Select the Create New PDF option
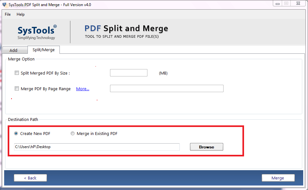The width and height of the screenshot is (308, 190). pos(16,133)
